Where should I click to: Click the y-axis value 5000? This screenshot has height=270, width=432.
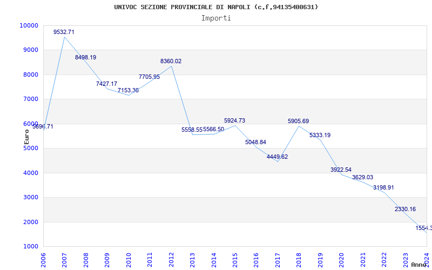30,148
